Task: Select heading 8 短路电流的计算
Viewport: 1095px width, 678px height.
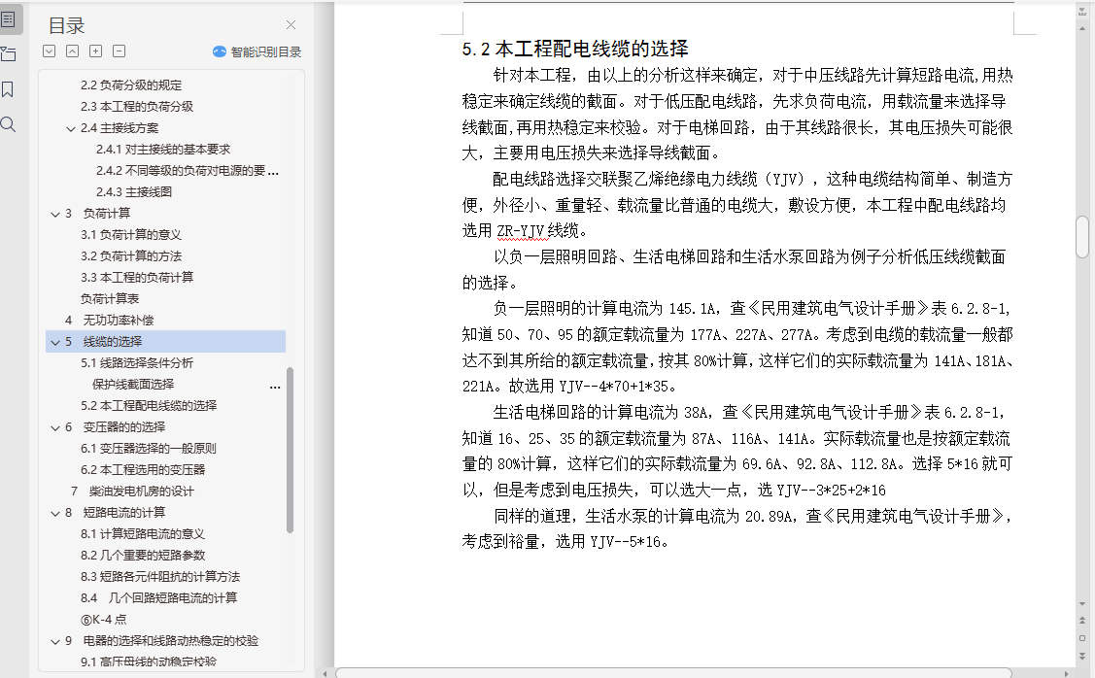Action: click(115, 513)
